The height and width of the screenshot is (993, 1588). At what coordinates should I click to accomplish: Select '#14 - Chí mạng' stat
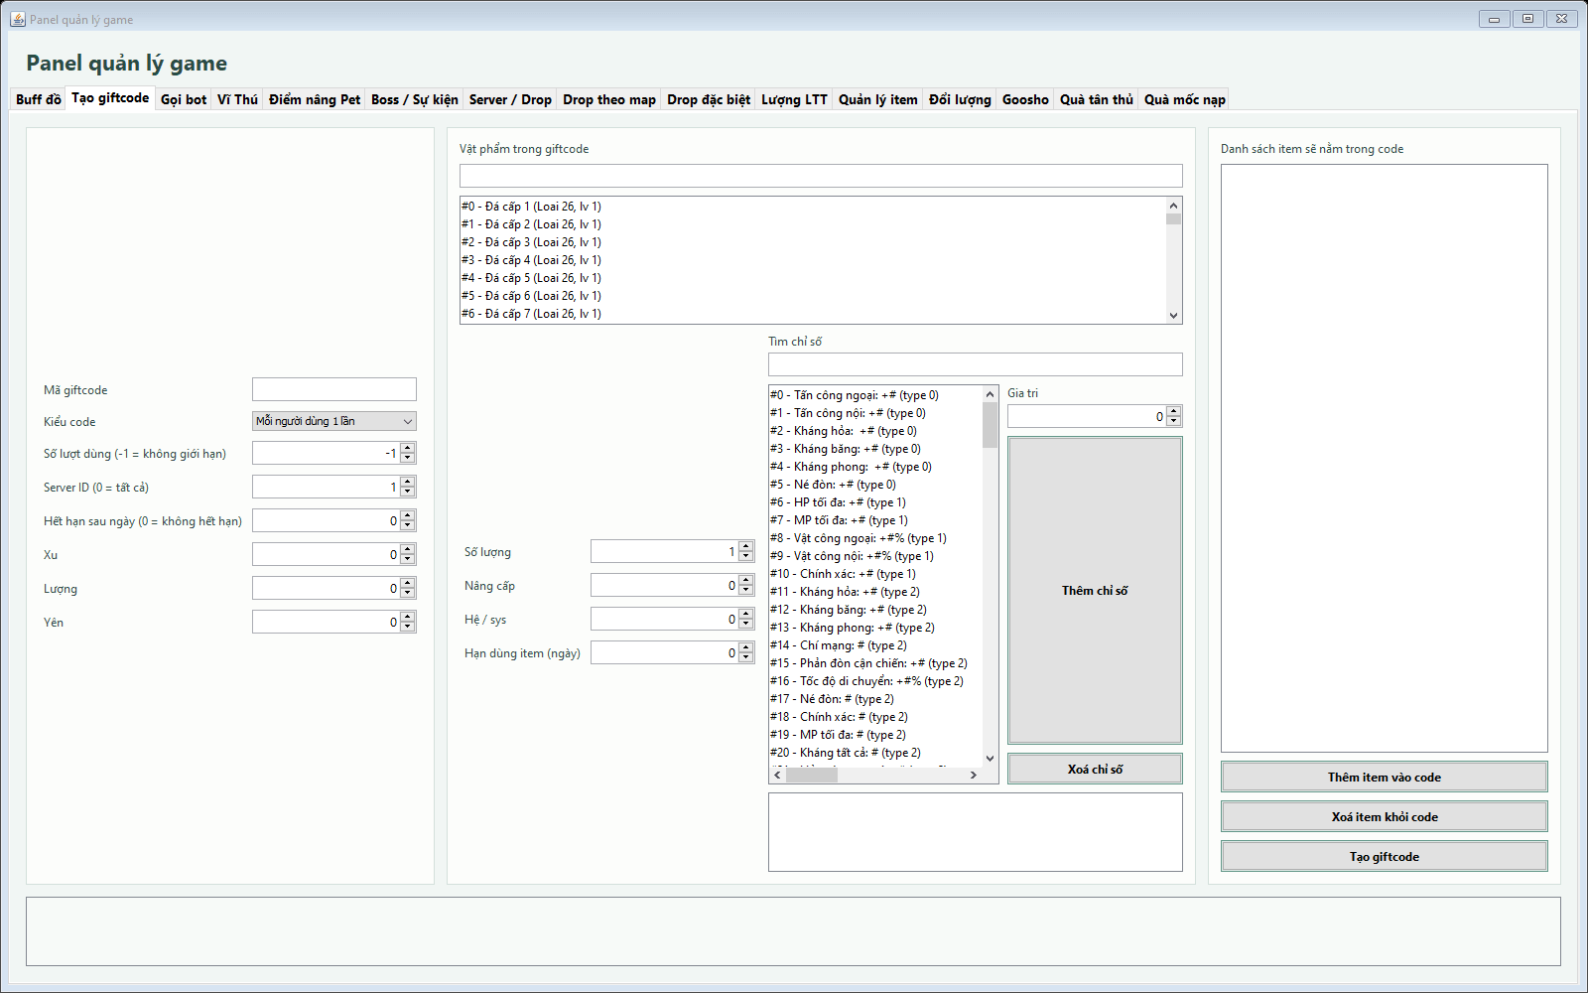tap(875, 645)
